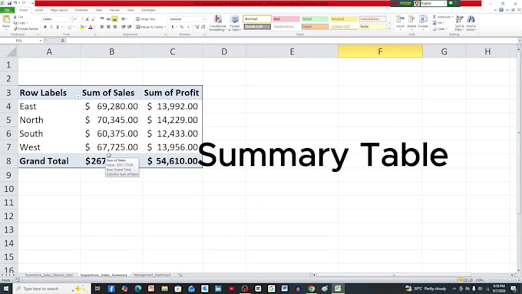522x294 pixels.
Task: Click Increase Indent icon
Action: coord(130,27)
